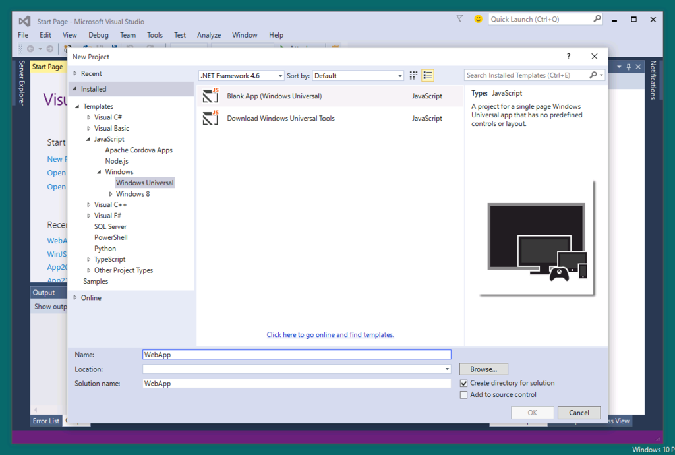The image size is (675, 455).
Task: Click the Cancel button
Action: pyautogui.click(x=579, y=412)
